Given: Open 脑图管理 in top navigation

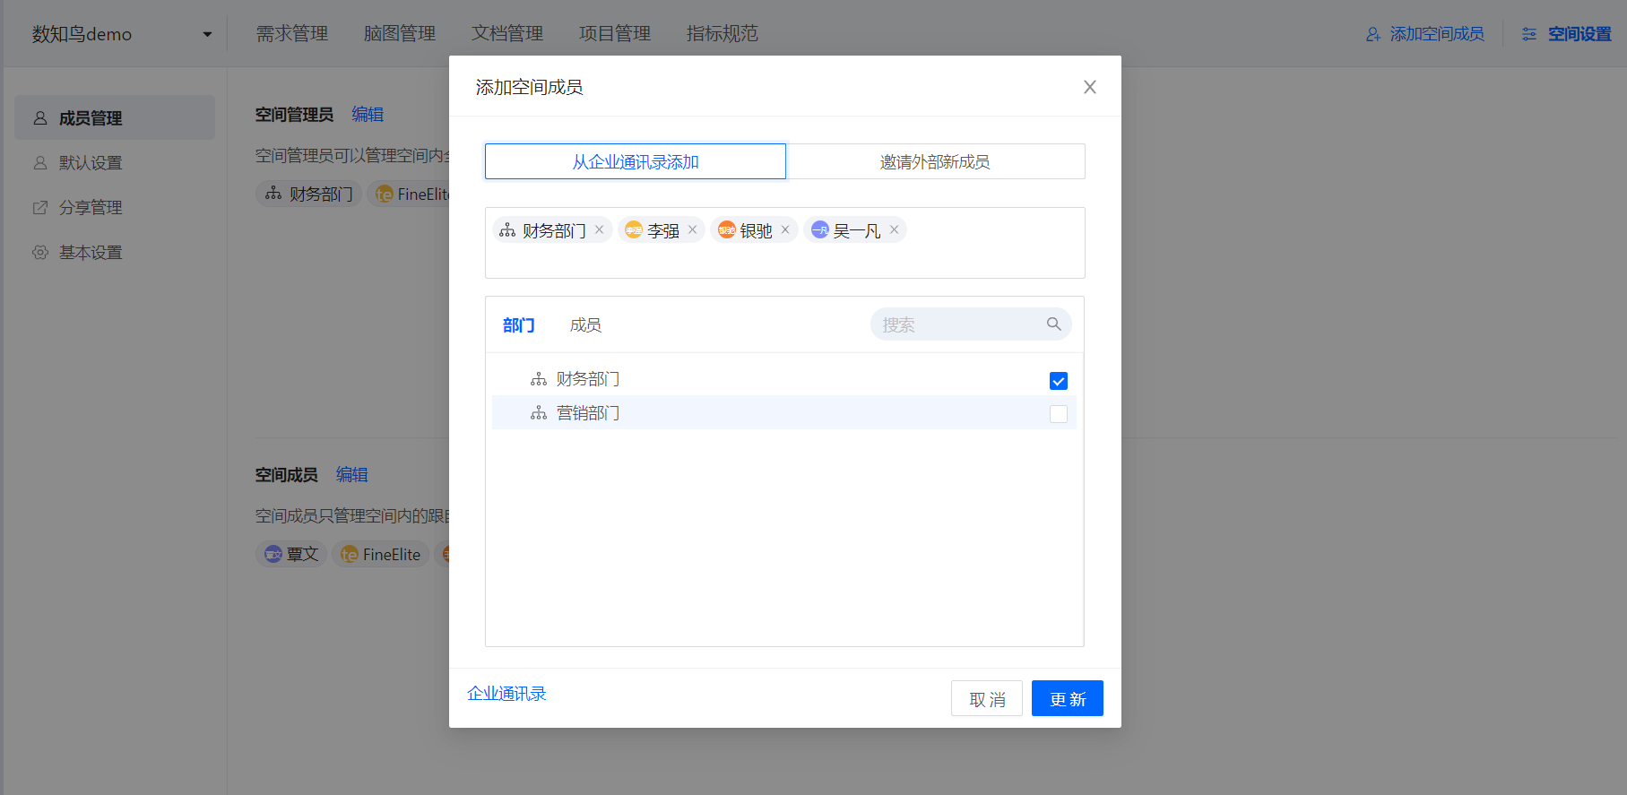Looking at the screenshot, I should click(x=400, y=34).
